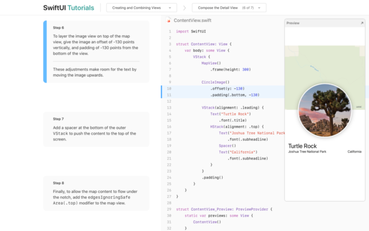Click the code line 'Spacer()'
Image resolution: width=369 pixels, height=231 pixels.
click(x=227, y=146)
